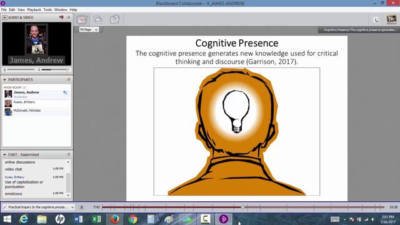Viewport: 400px width, 225px height.
Task: Open the Edit menu
Action: click(x=12, y=10)
